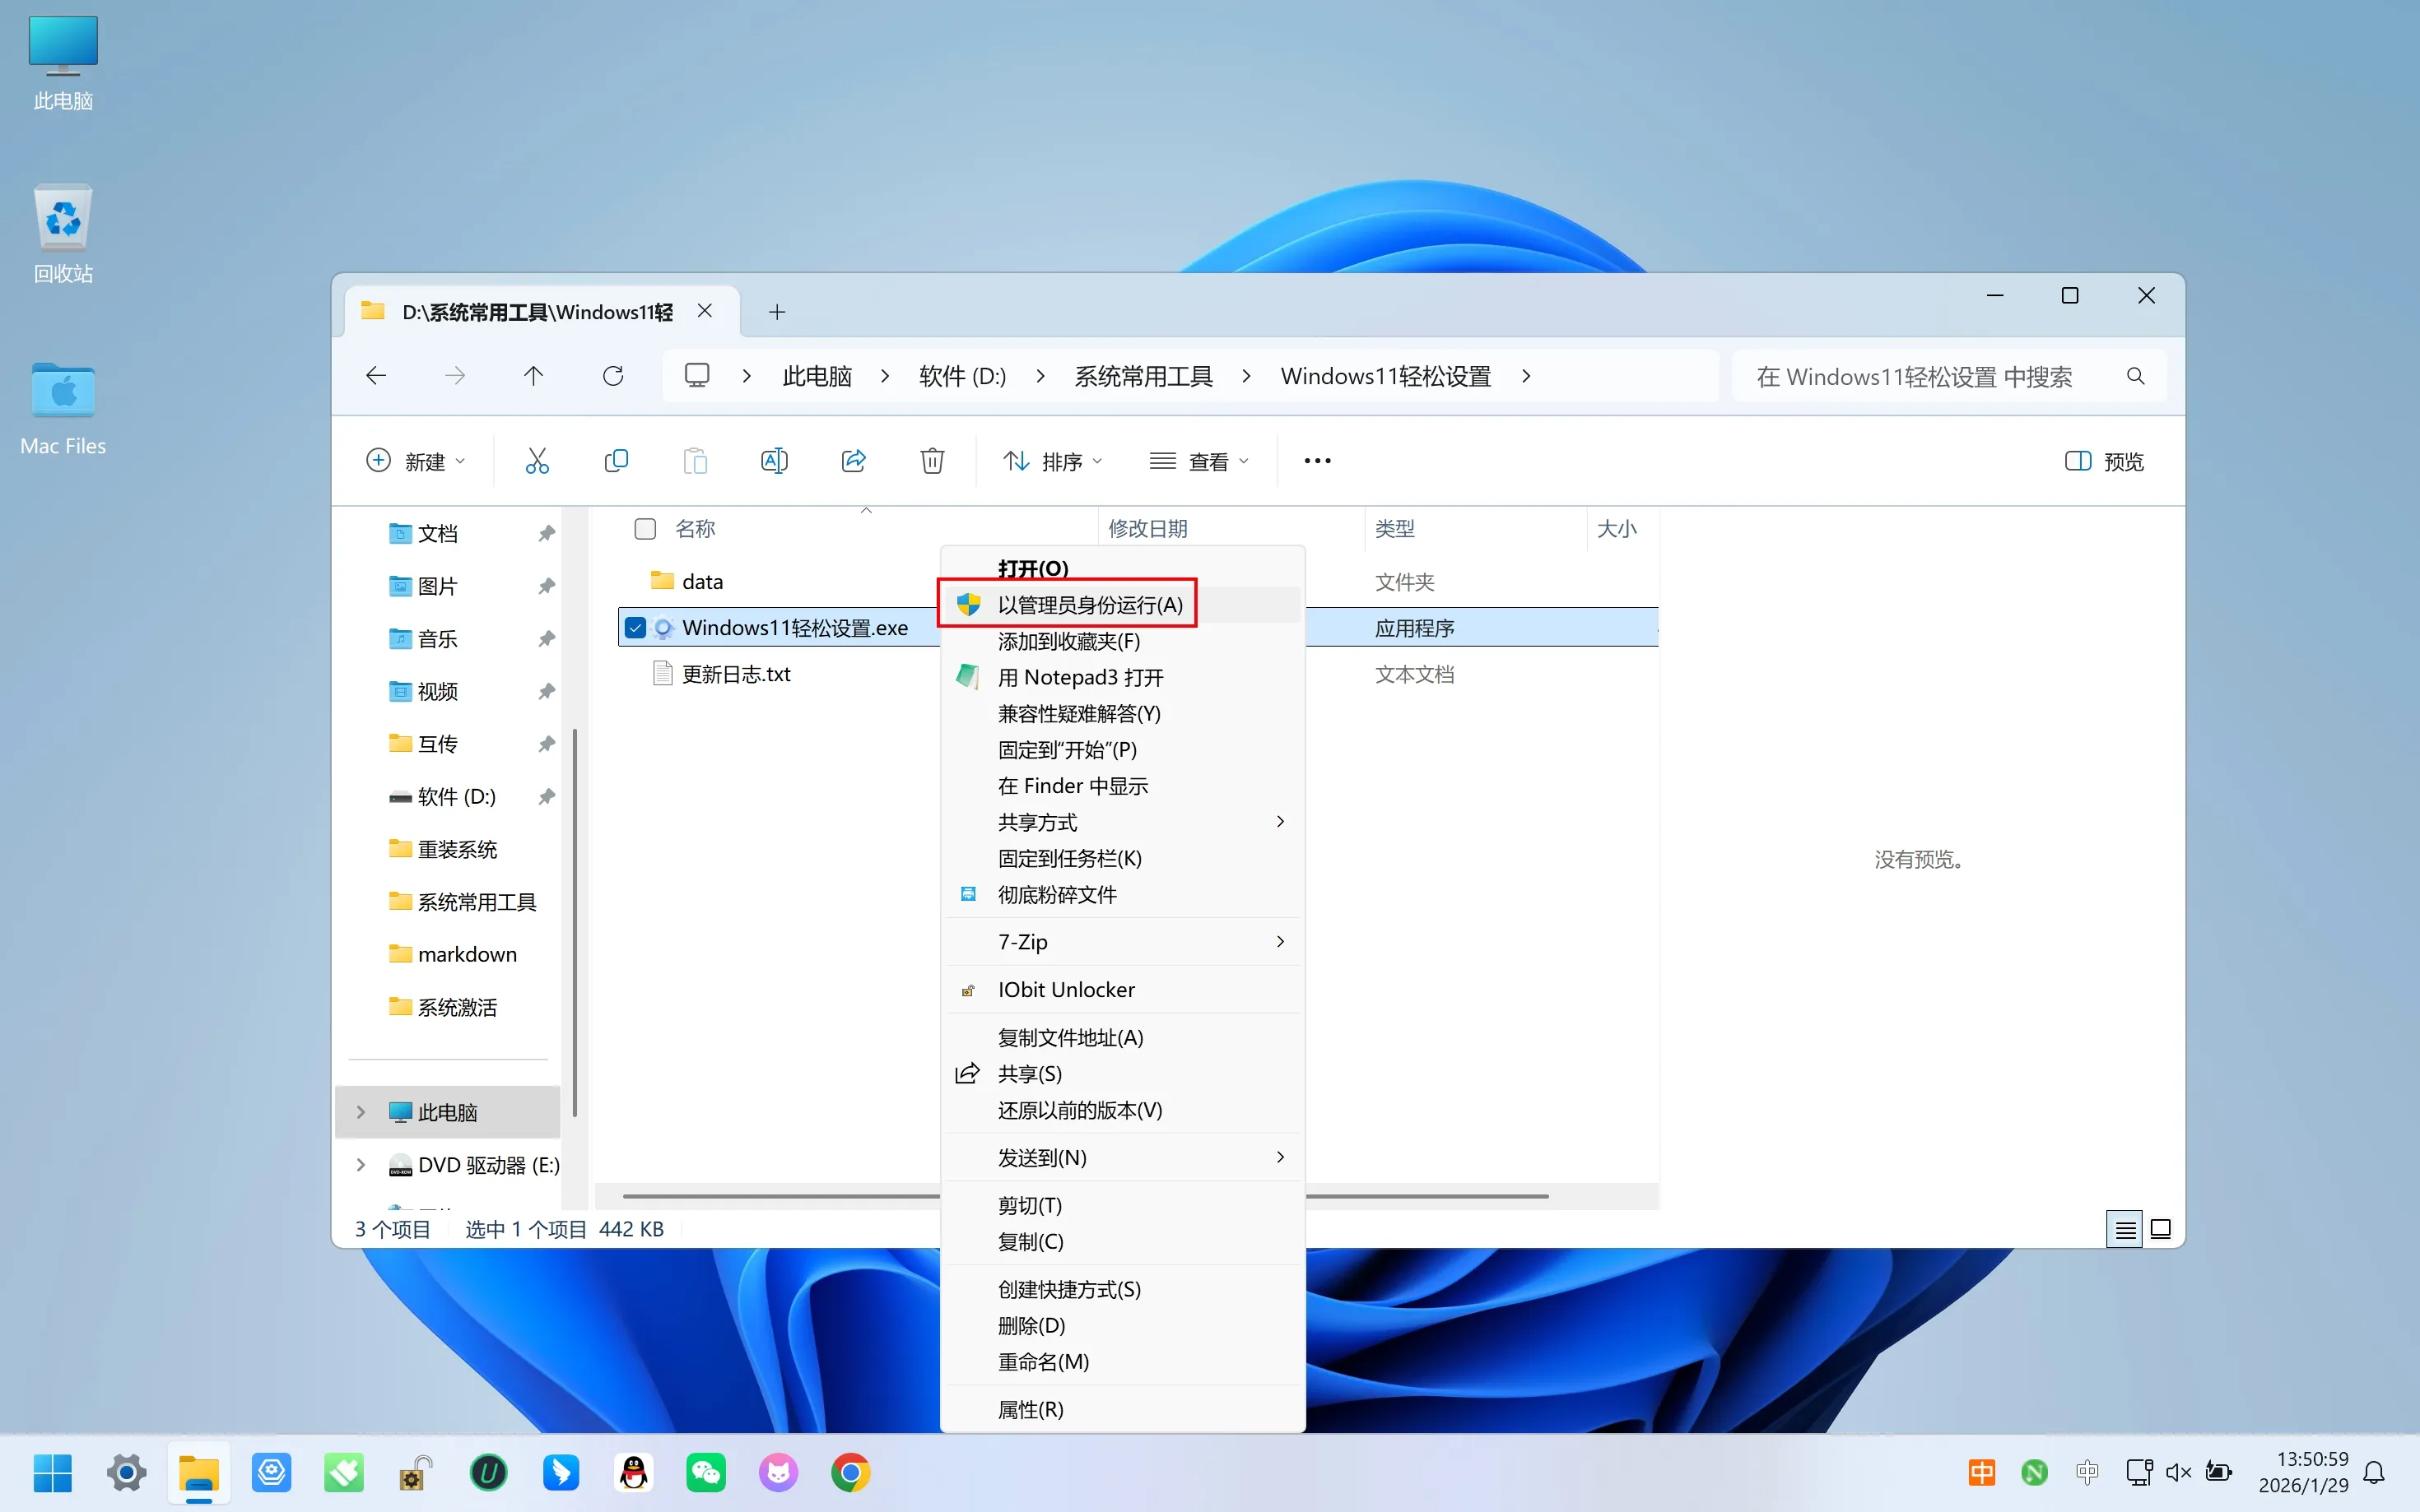Expand the 此电脑 tree node chevron
This screenshot has width=2420, height=1512.
tap(361, 1112)
